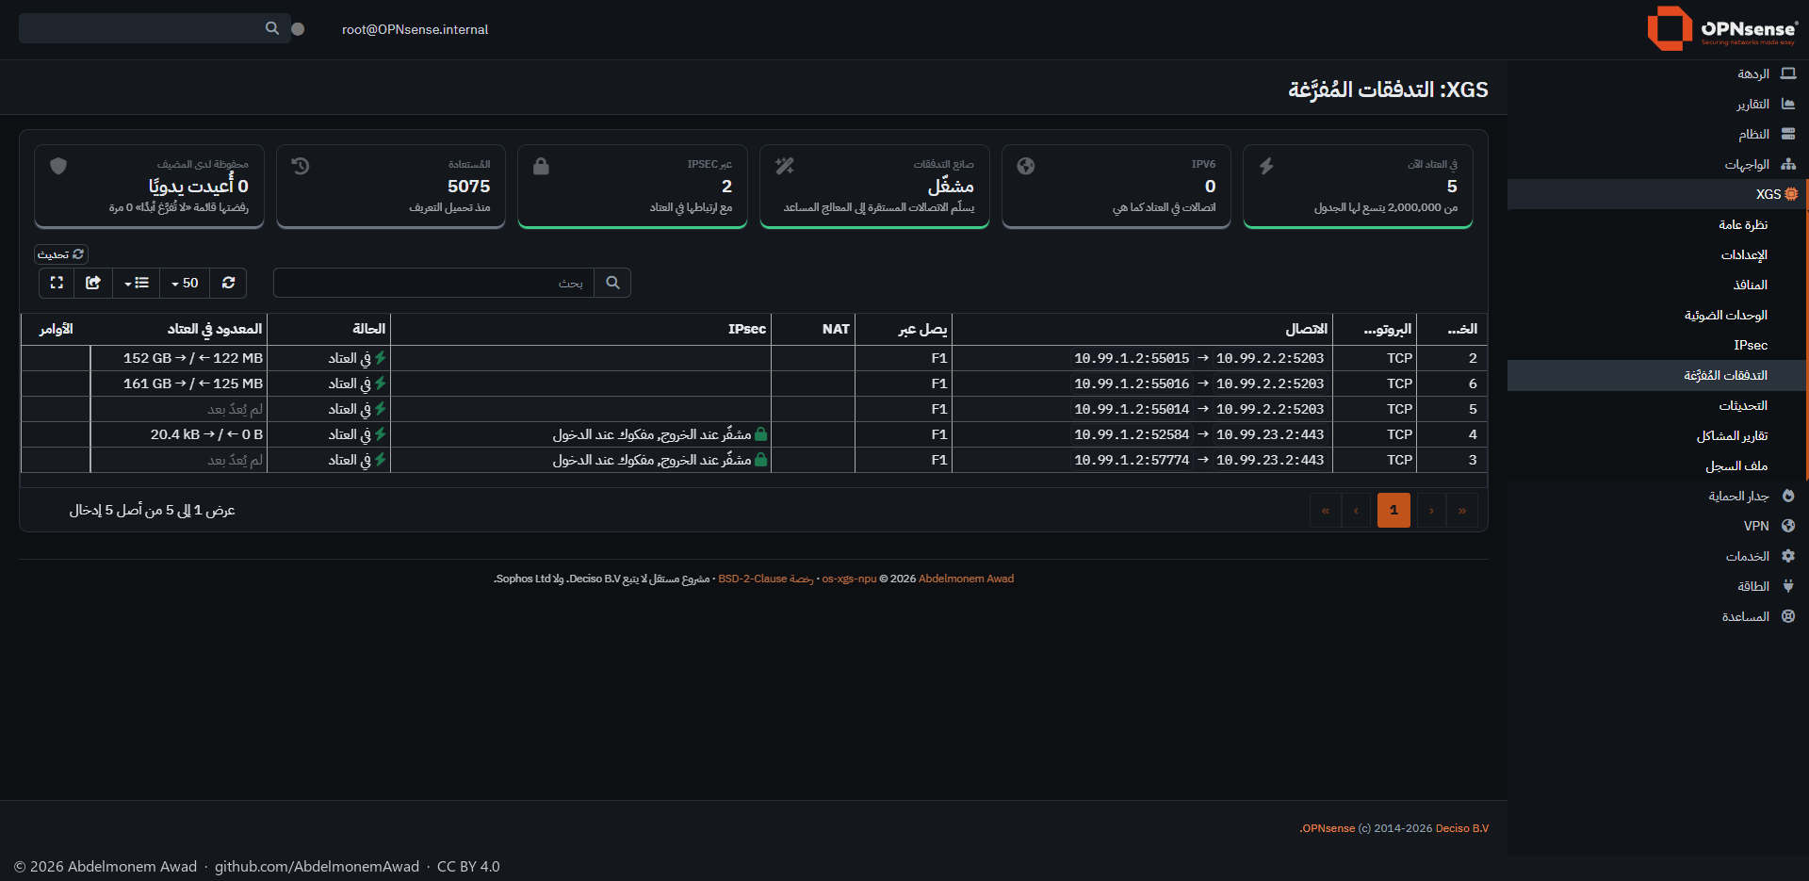The width and height of the screenshot is (1809, 881).
Task: Click the shield icon on host-reserved card
Action: (x=58, y=166)
